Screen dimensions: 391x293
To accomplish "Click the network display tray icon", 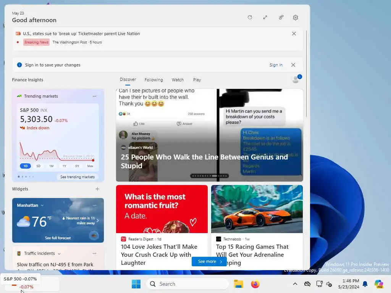I will pyautogui.click(x=320, y=284).
